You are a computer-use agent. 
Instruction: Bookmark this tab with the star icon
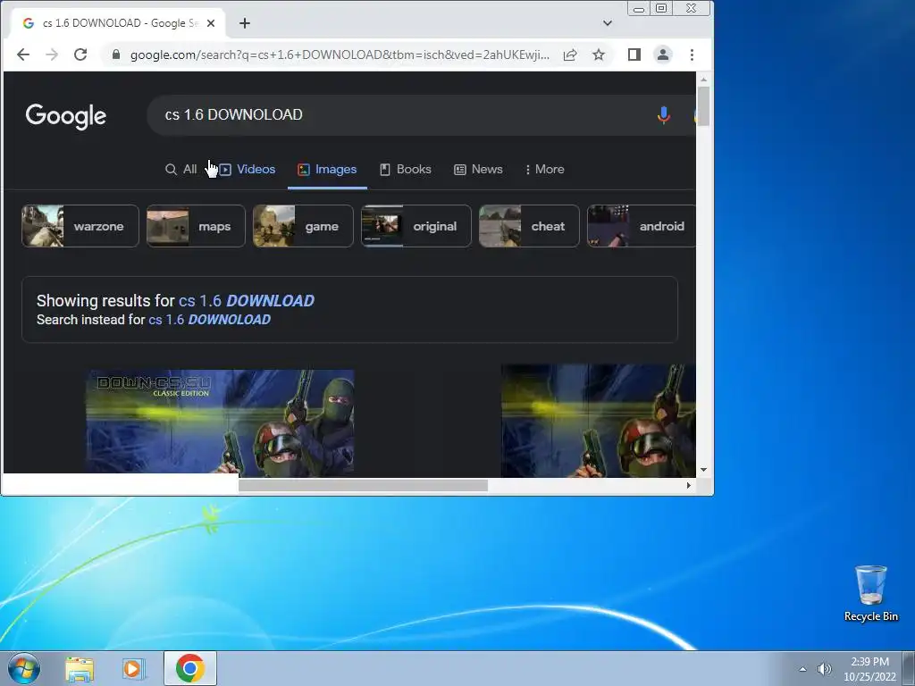coord(599,54)
